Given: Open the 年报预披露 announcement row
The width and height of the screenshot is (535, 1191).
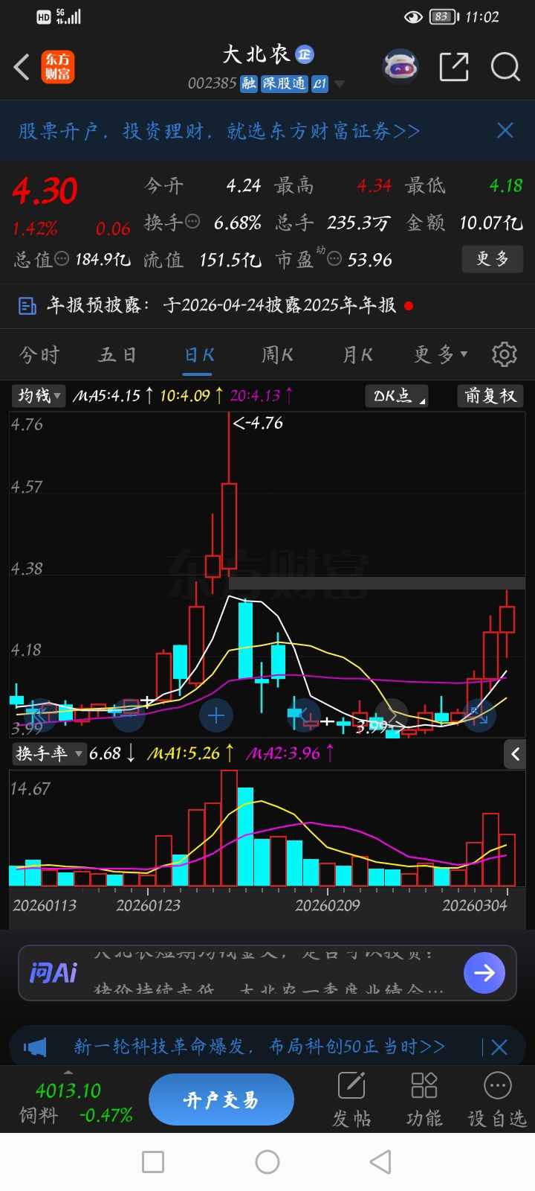Looking at the screenshot, I should [x=267, y=305].
